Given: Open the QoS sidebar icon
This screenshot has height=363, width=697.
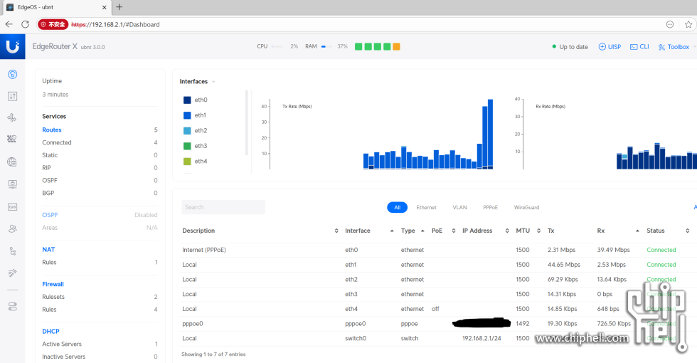Looking at the screenshot, I should point(13,207).
